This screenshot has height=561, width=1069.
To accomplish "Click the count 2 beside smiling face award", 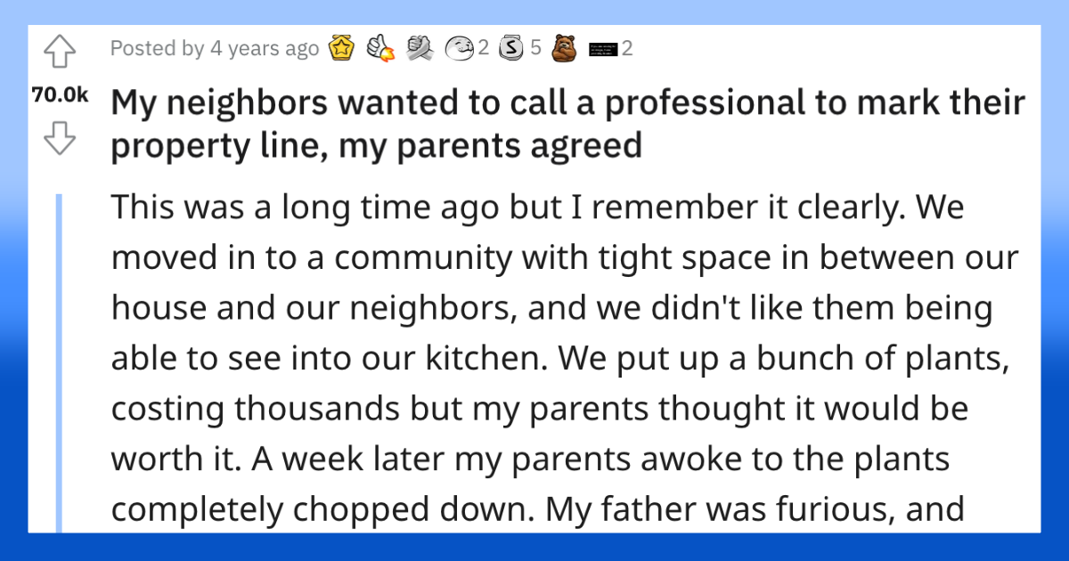I will pos(484,48).
